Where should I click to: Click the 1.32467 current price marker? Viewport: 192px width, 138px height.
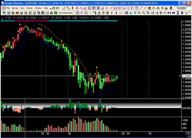click(186, 76)
